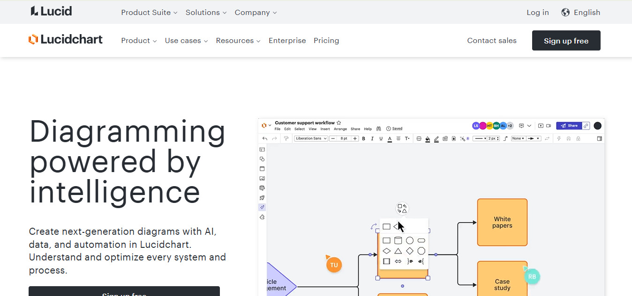
Task: Click the text align icon
Action: click(399, 138)
